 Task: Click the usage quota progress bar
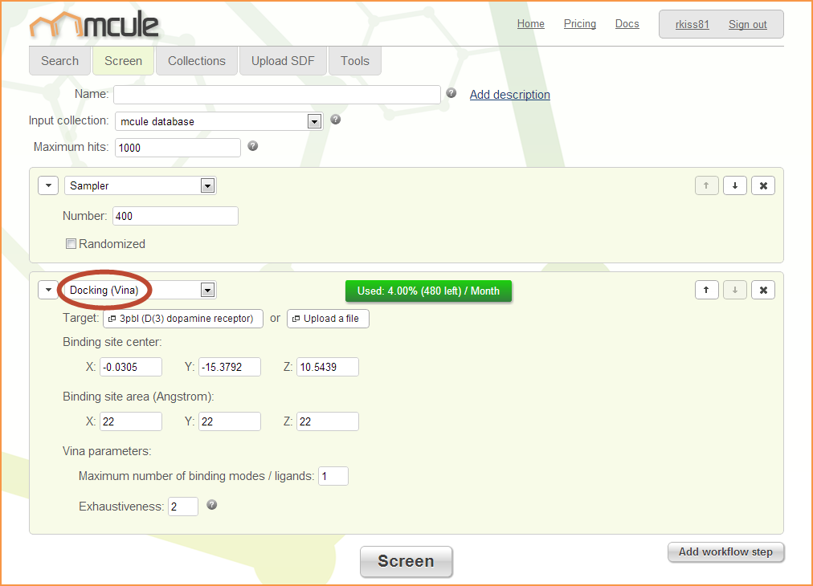428,291
